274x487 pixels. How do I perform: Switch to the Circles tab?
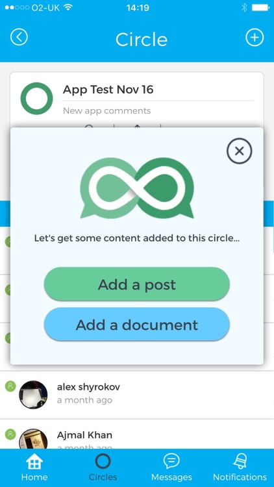point(103,468)
